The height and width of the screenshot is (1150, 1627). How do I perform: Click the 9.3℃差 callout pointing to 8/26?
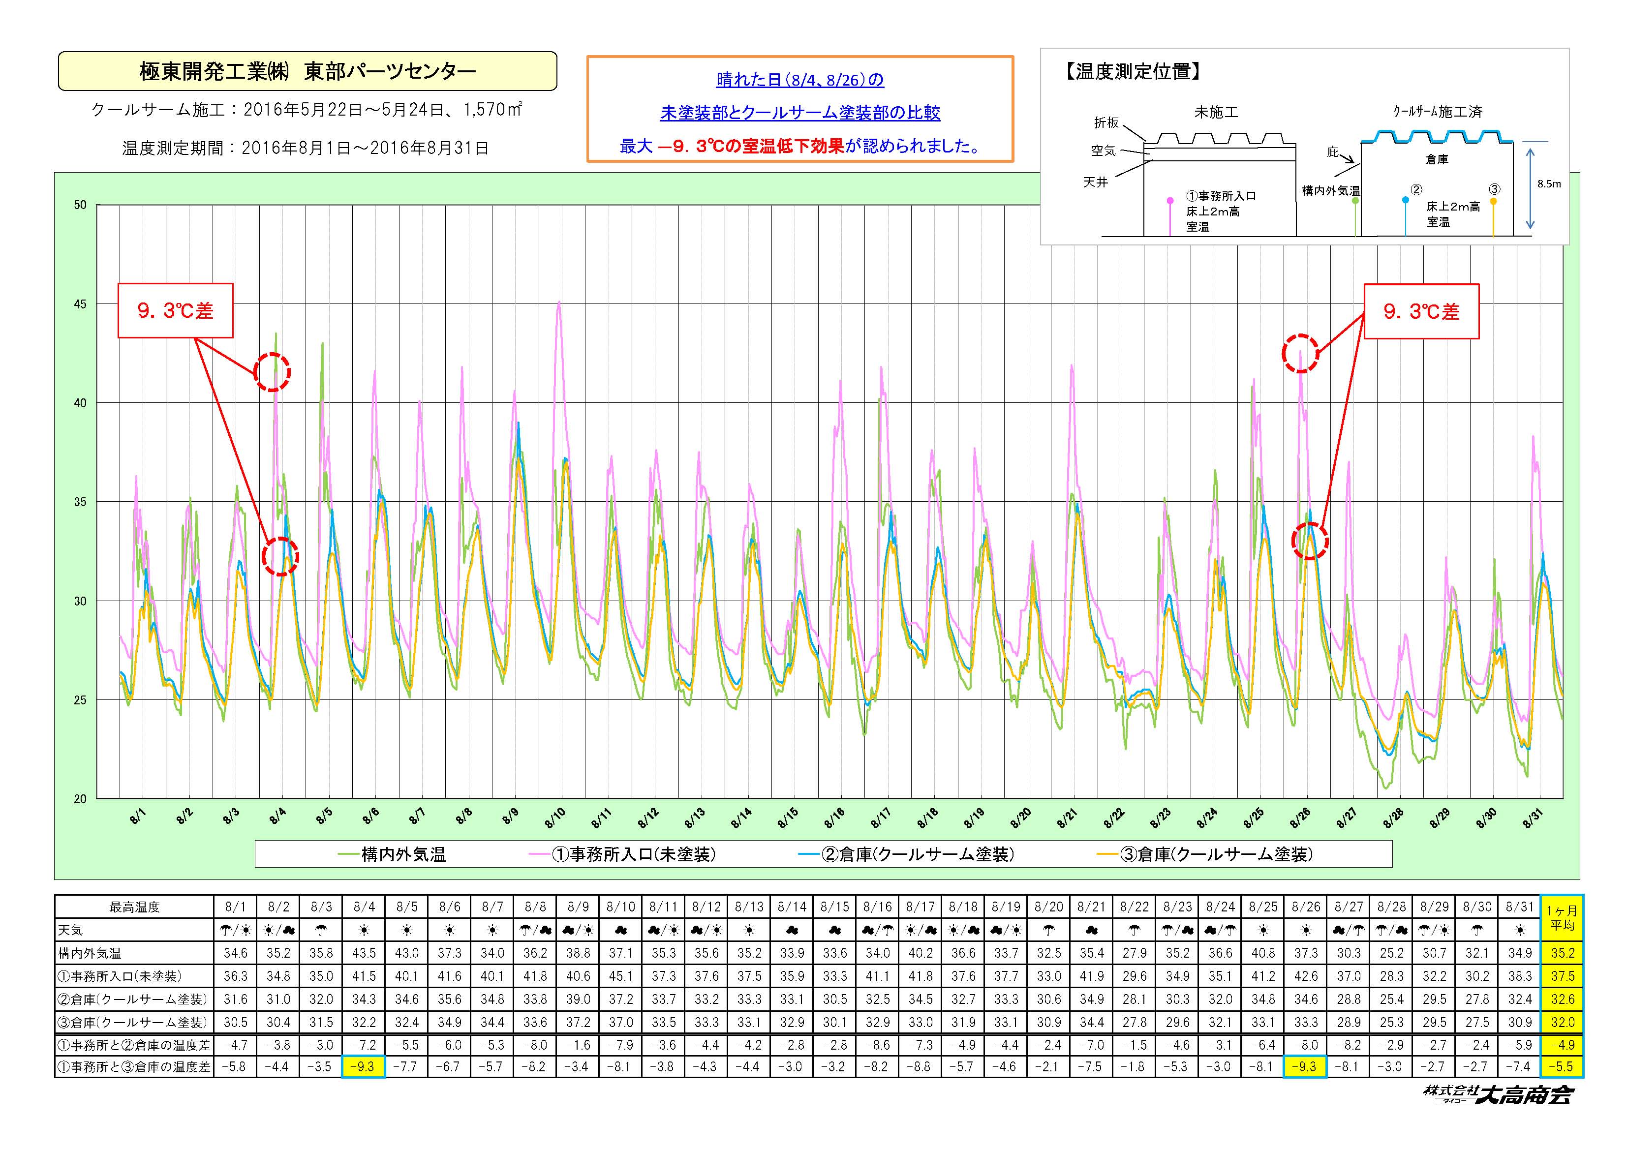[x=1421, y=312]
